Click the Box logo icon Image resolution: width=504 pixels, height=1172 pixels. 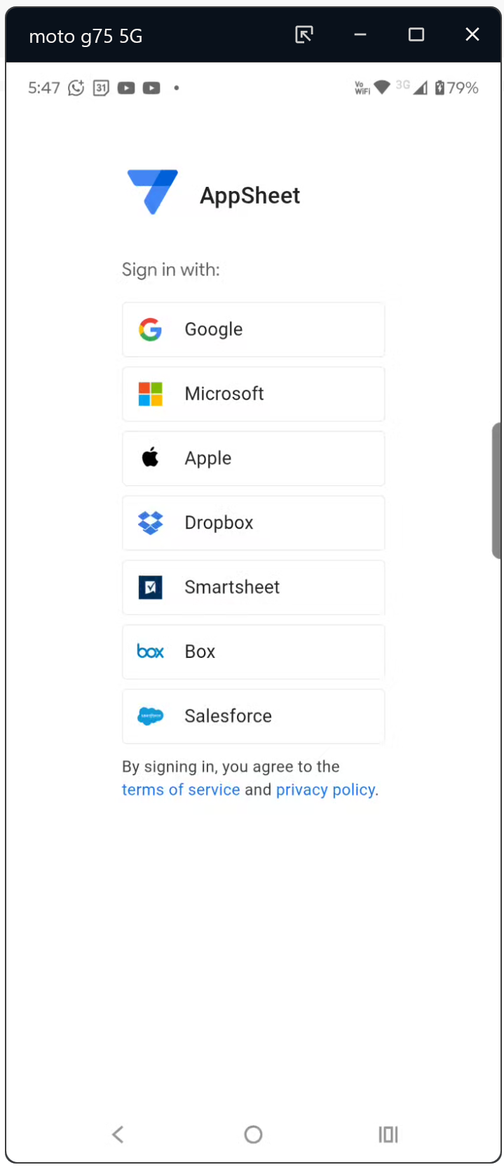150,652
